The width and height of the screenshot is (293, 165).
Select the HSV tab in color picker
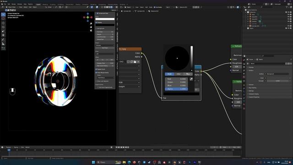coord(179,74)
